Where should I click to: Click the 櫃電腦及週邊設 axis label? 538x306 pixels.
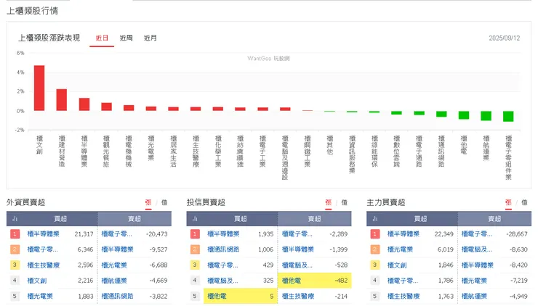(285, 157)
